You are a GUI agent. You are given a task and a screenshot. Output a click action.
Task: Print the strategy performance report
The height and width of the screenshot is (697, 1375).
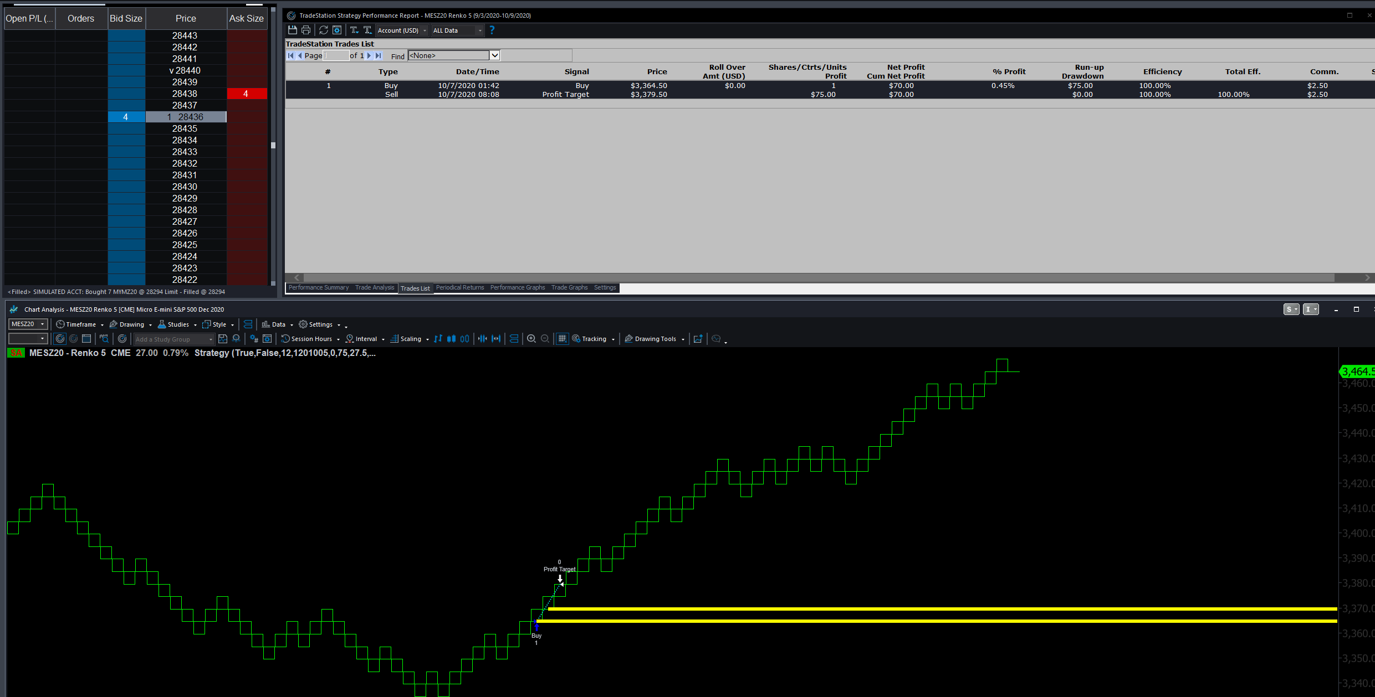click(306, 30)
